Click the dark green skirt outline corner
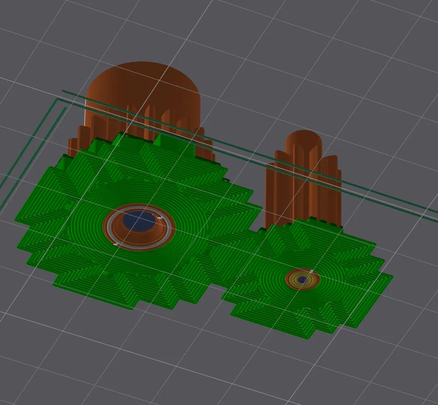Screen dimensions: 438x405 tap(57, 99)
